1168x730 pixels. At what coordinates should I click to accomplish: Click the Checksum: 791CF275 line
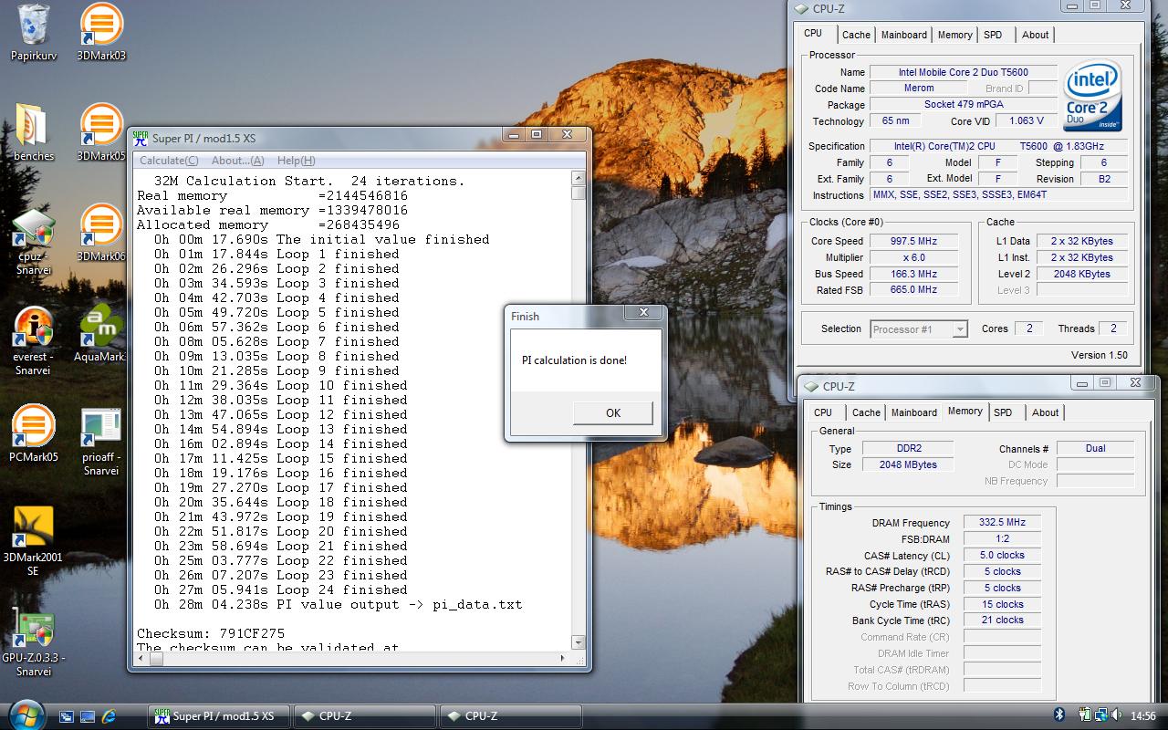[211, 633]
